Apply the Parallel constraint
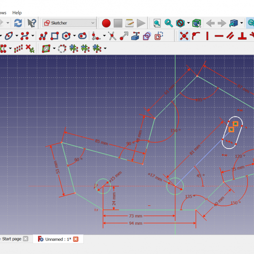The width and height of the screenshot is (254, 254). pos(231,36)
